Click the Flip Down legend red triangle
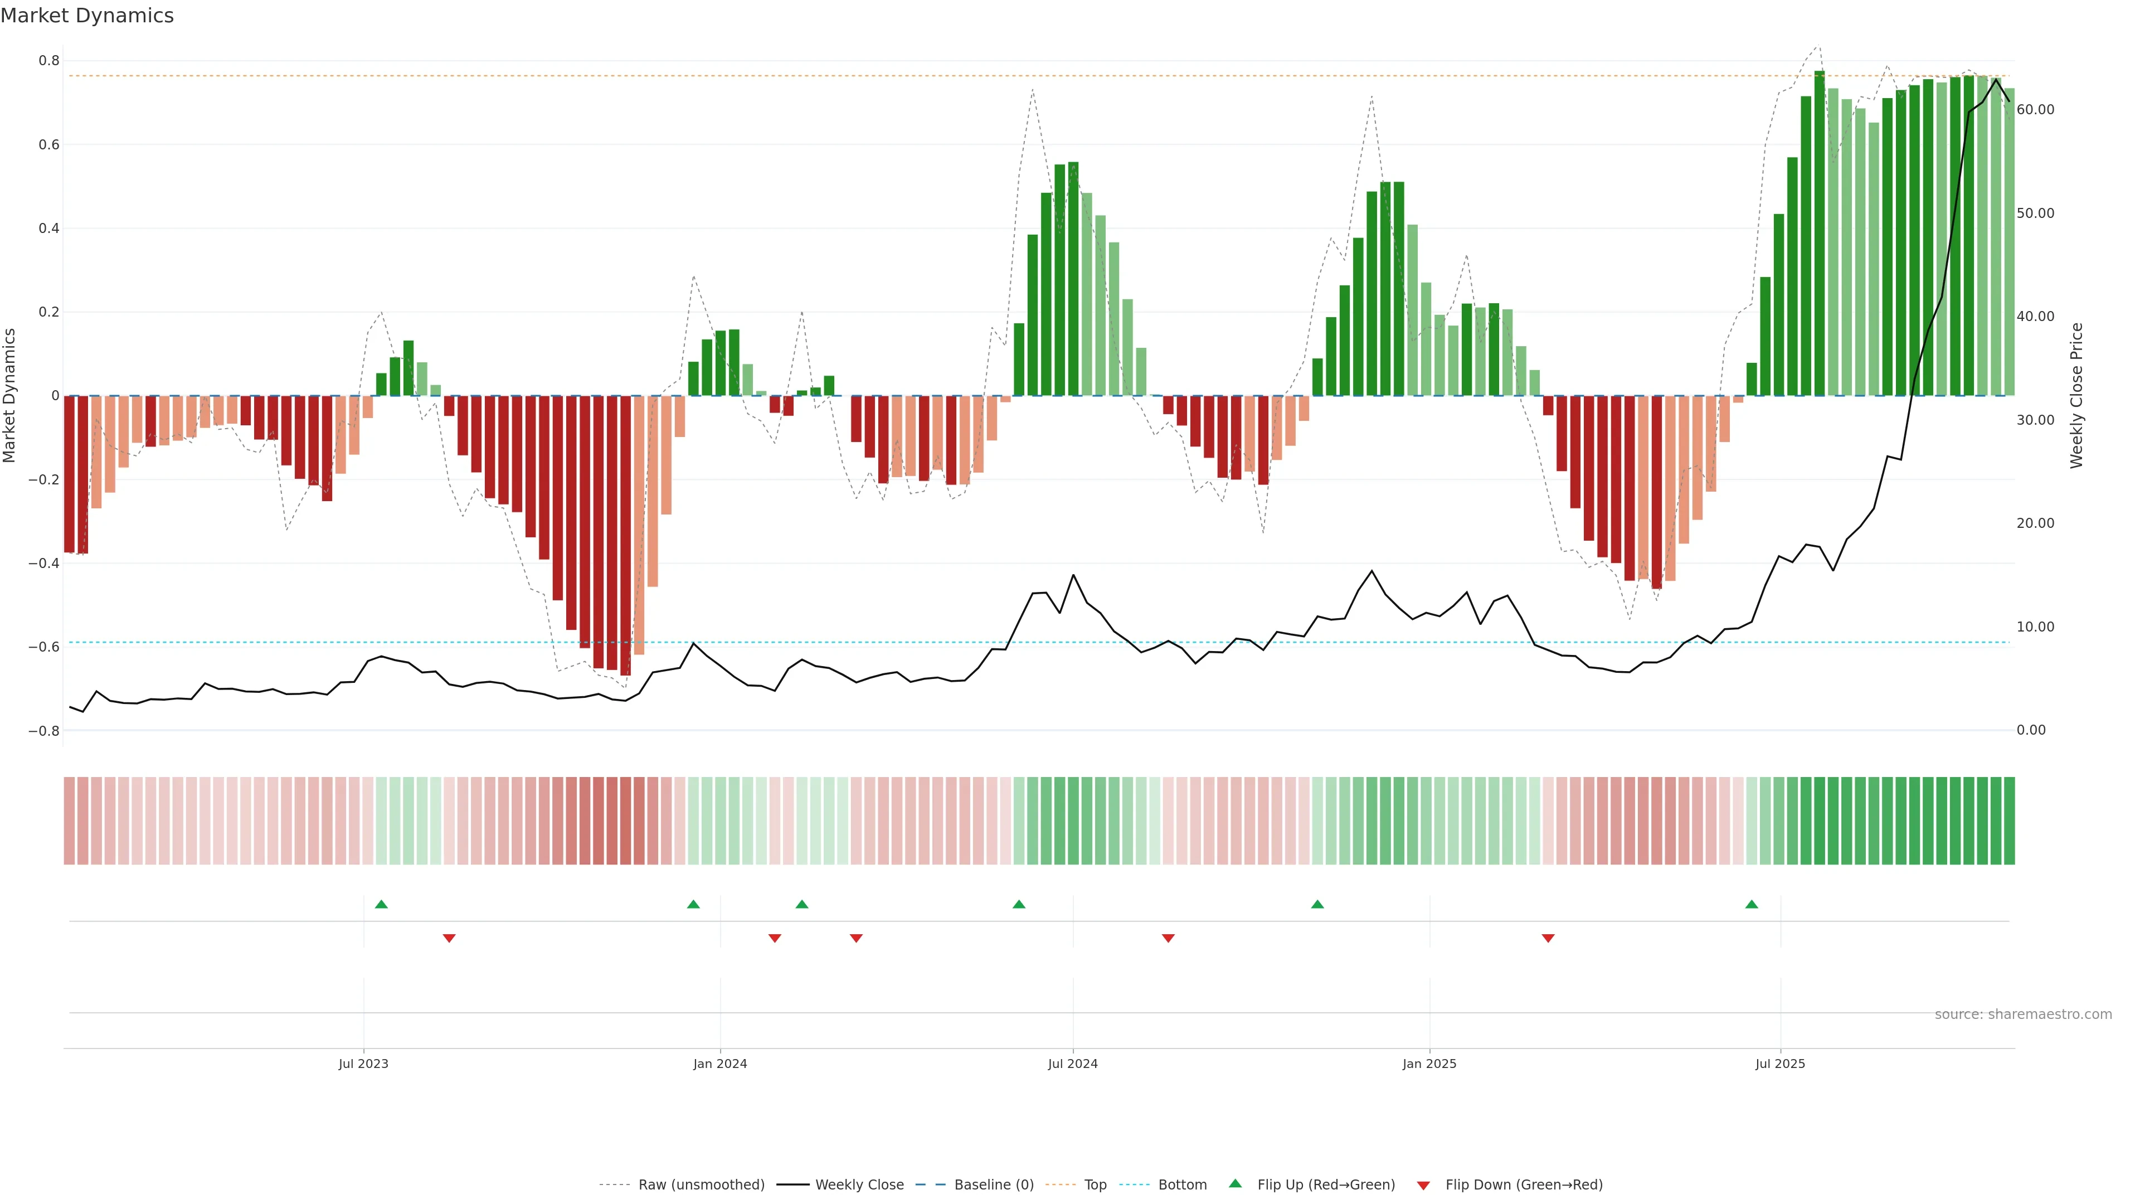2140x1204 pixels. click(1423, 1185)
